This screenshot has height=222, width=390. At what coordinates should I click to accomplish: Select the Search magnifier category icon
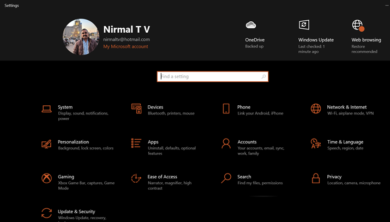coord(226,178)
